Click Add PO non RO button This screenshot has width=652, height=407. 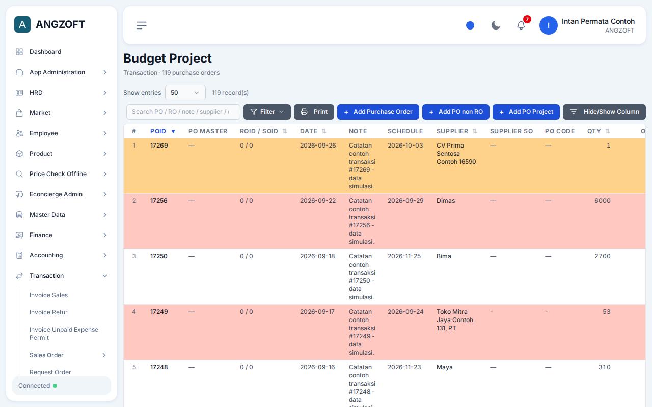point(456,112)
